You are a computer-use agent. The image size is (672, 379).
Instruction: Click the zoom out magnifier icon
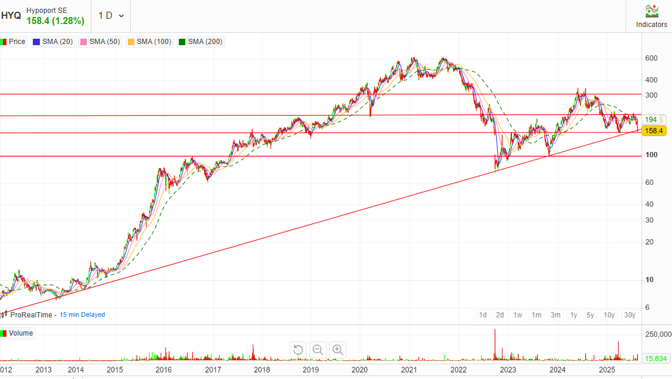[x=318, y=350]
